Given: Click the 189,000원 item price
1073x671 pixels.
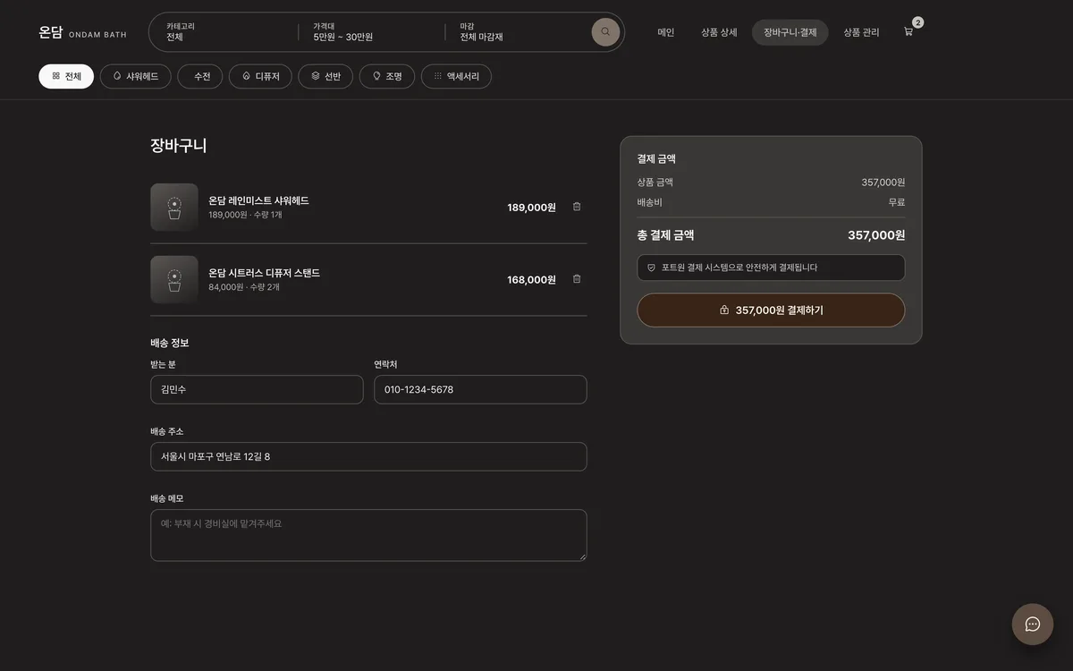Looking at the screenshot, I should point(531,208).
